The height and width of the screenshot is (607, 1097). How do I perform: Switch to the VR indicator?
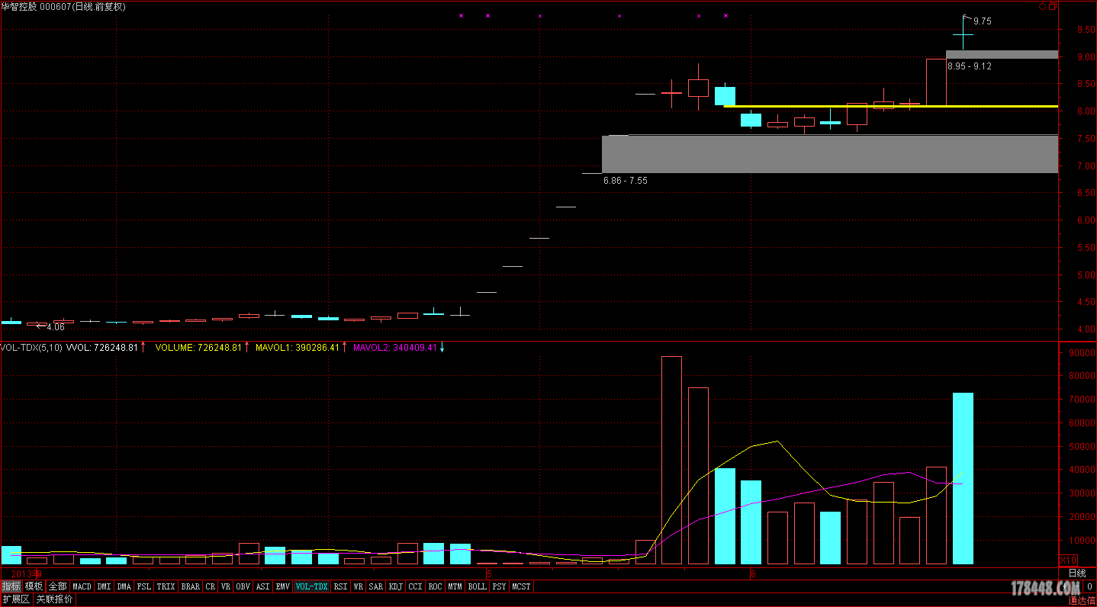(225, 586)
